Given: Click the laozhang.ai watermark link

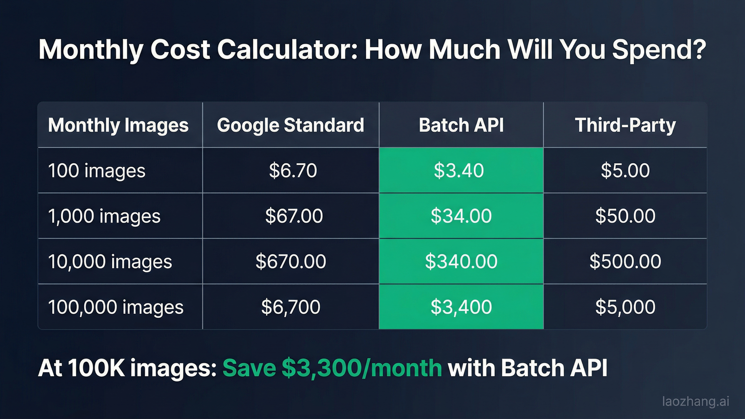Looking at the screenshot, I should coord(695,402).
